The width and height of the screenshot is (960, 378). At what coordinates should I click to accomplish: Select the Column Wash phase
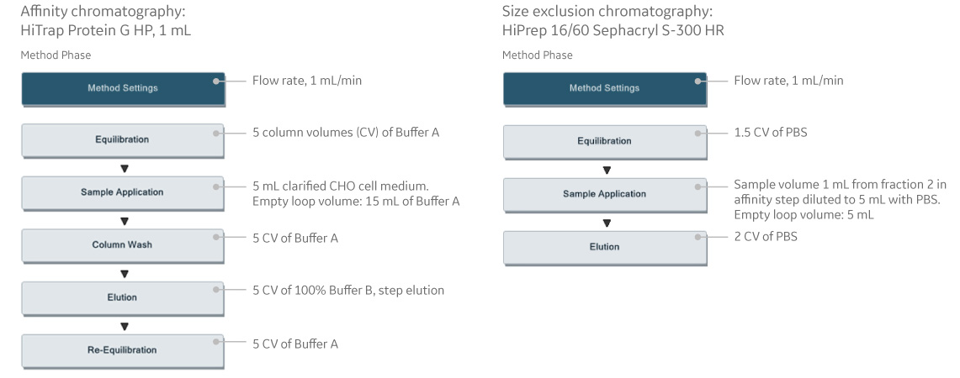tap(122, 244)
